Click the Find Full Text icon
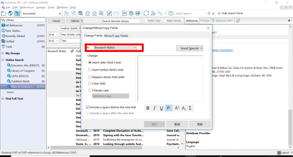 (x=101, y=14)
